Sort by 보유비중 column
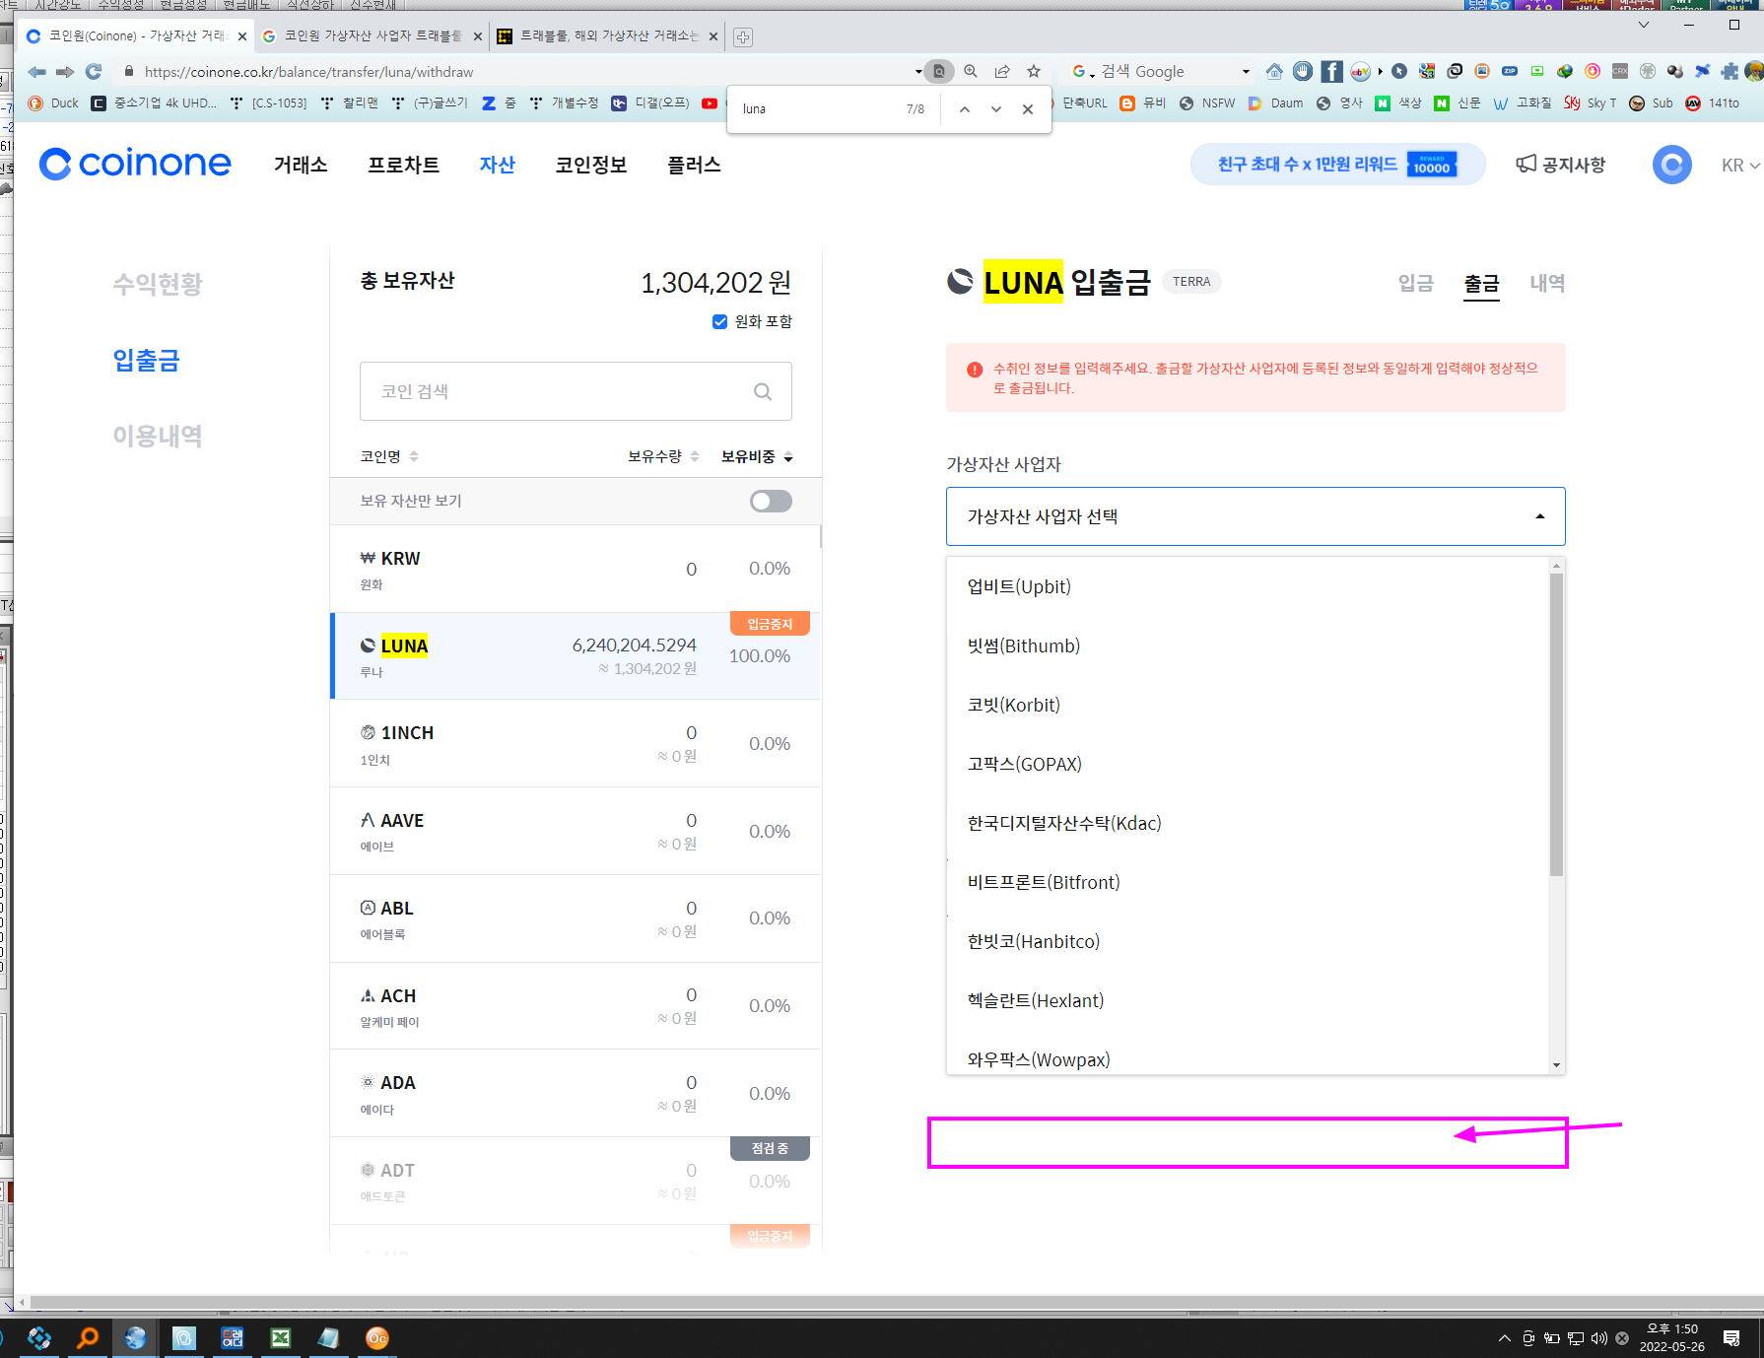1764x1358 pixels. click(757, 456)
